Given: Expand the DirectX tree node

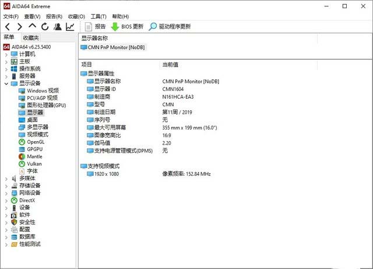Looking at the screenshot, I should pos(6,201).
